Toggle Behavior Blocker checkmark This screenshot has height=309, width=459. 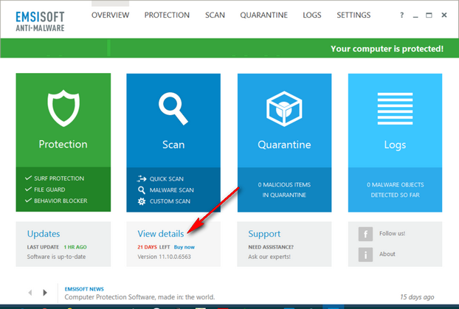tap(28, 201)
